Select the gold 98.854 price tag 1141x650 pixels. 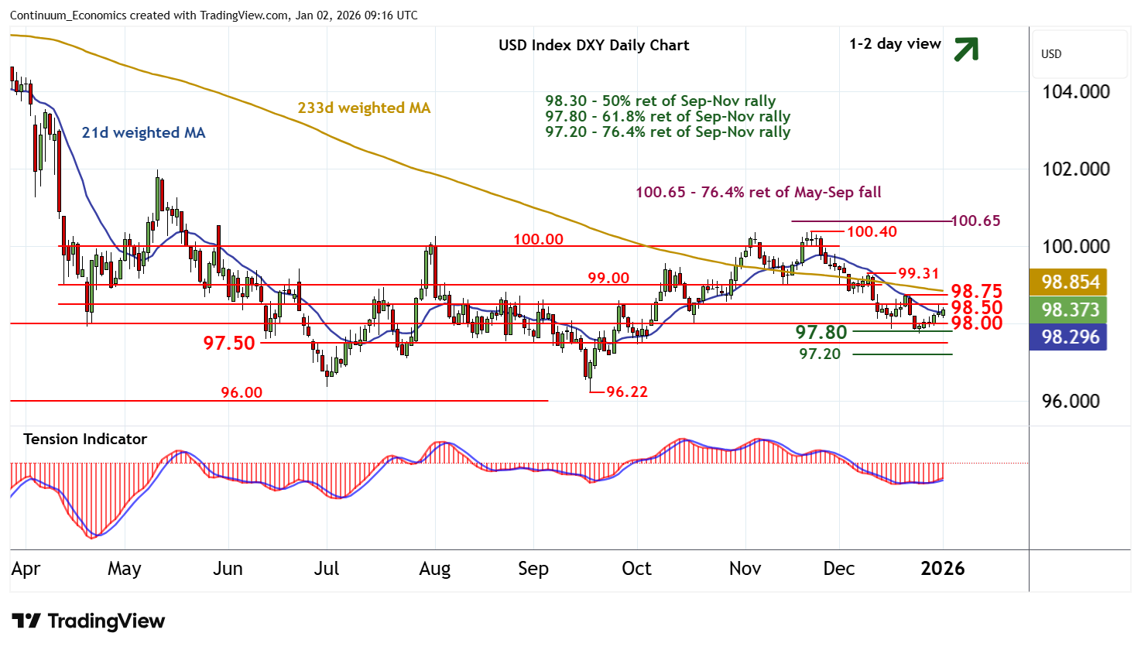tap(1070, 282)
